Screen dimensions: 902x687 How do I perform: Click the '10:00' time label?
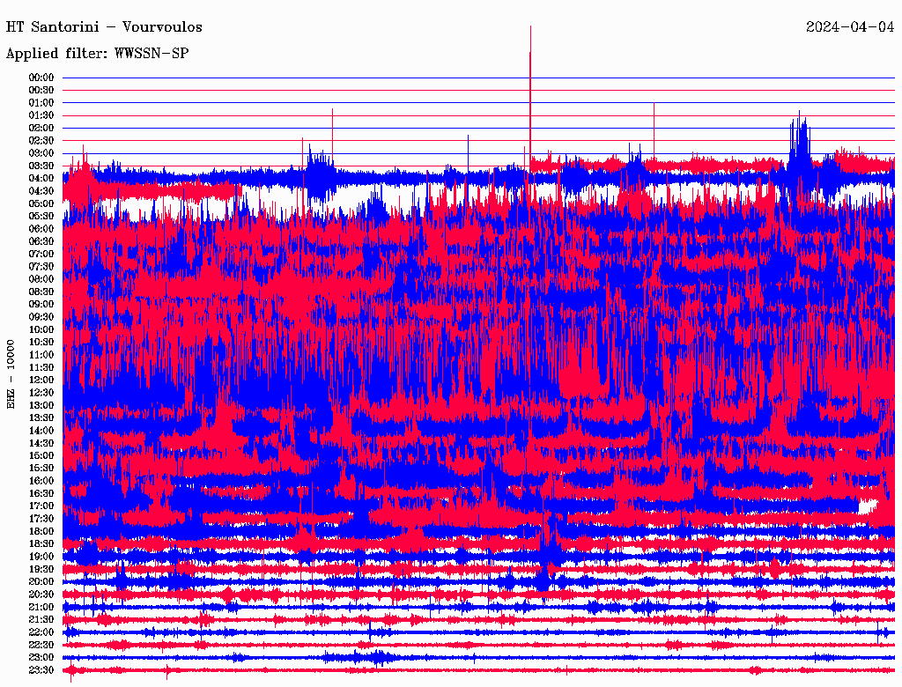[x=41, y=329]
